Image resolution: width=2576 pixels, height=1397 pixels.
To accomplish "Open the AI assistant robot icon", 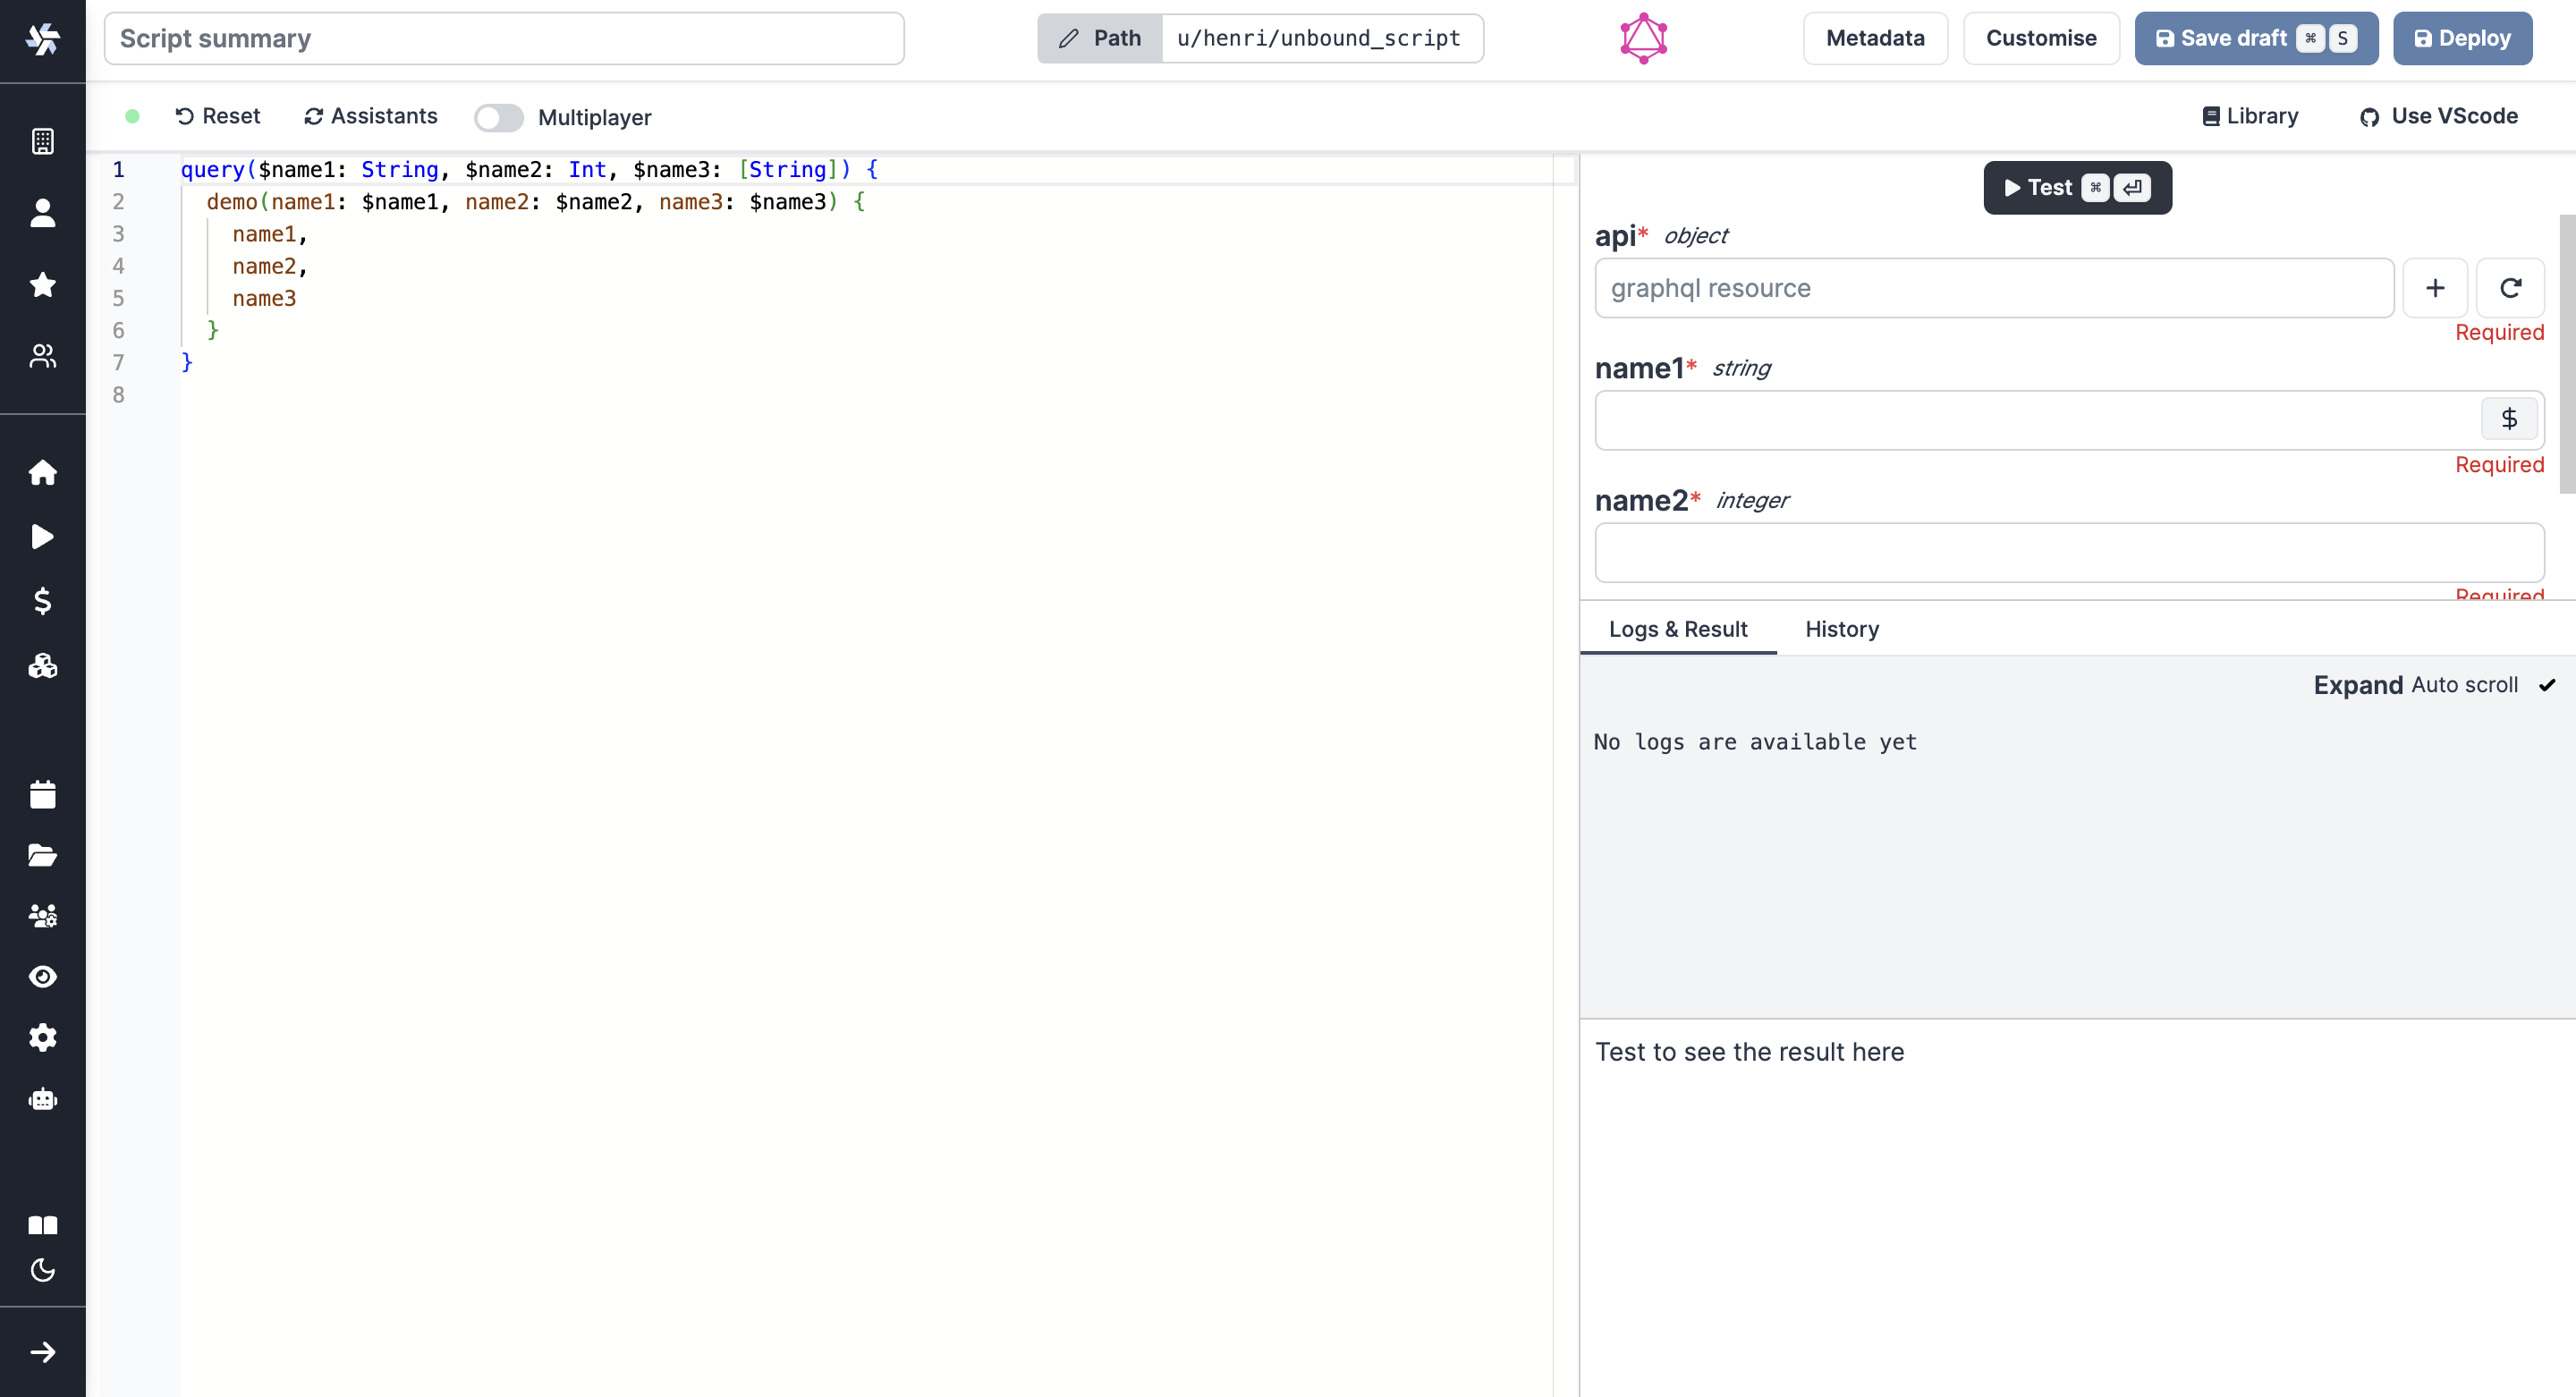I will pyautogui.click(x=43, y=1099).
